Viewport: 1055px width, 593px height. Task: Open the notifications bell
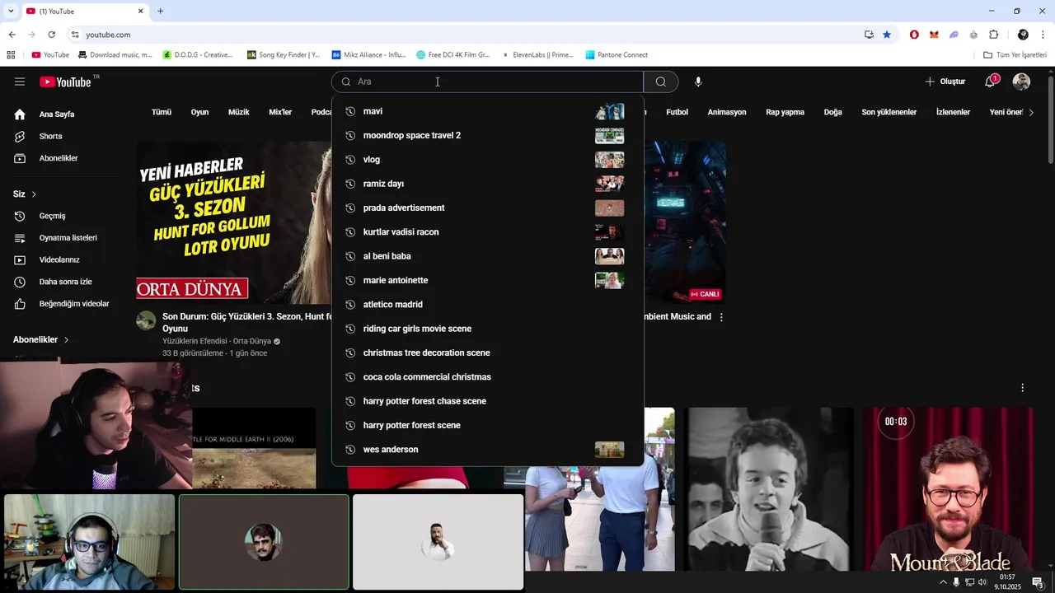[x=991, y=82]
